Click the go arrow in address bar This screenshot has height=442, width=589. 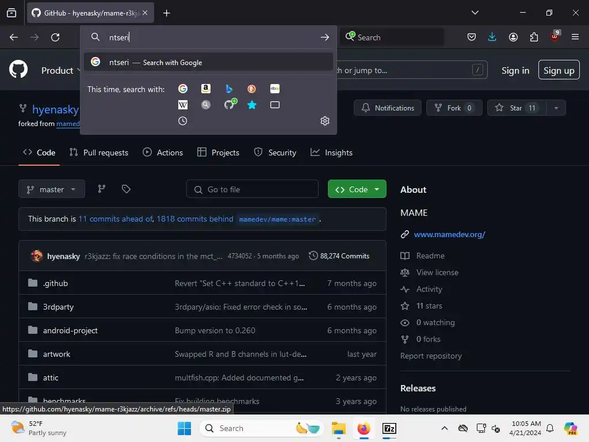[x=325, y=37]
